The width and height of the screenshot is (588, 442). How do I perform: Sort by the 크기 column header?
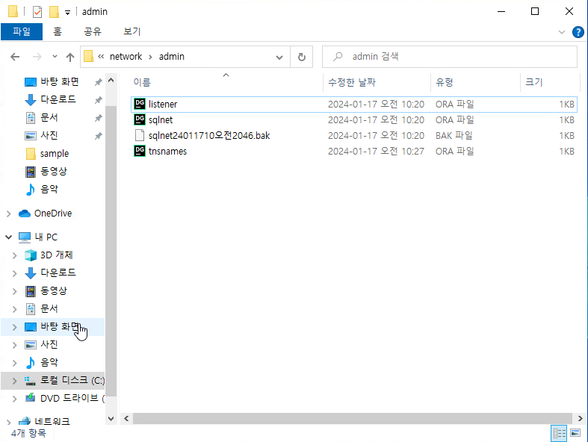point(550,82)
